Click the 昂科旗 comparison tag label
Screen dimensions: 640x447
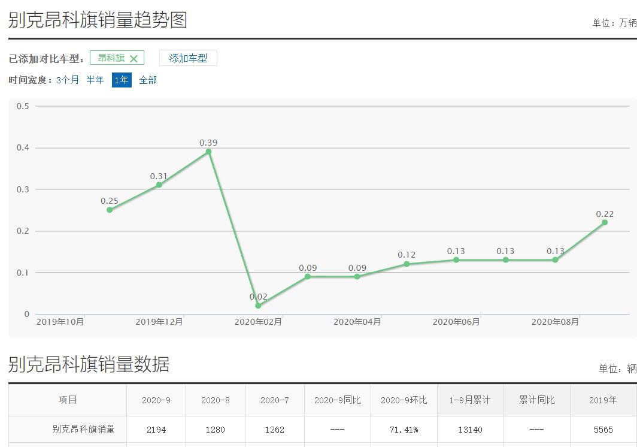111,58
